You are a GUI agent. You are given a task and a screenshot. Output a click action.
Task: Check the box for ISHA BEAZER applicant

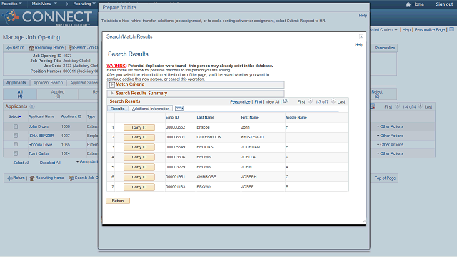click(x=16, y=136)
